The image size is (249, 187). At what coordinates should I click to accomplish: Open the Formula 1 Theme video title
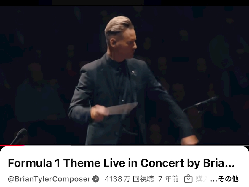[121, 163]
